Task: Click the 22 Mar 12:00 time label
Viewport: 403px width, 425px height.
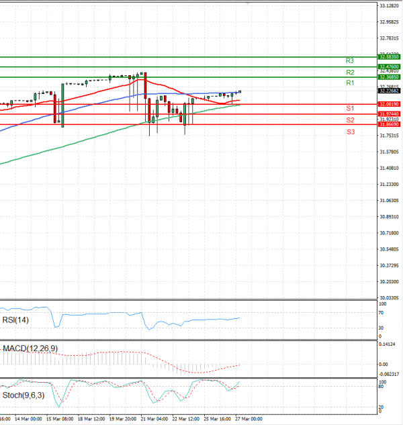Action: [186, 419]
